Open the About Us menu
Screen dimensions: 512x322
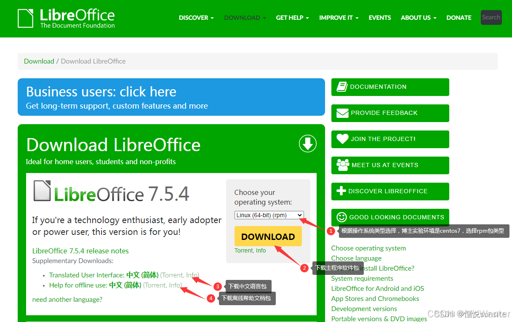coord(419,18)
